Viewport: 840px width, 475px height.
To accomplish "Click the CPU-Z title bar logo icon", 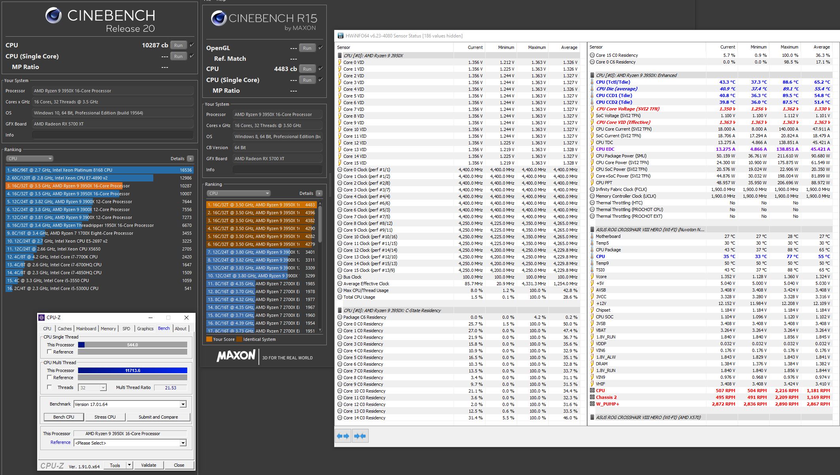I will [x=42, y=318].
